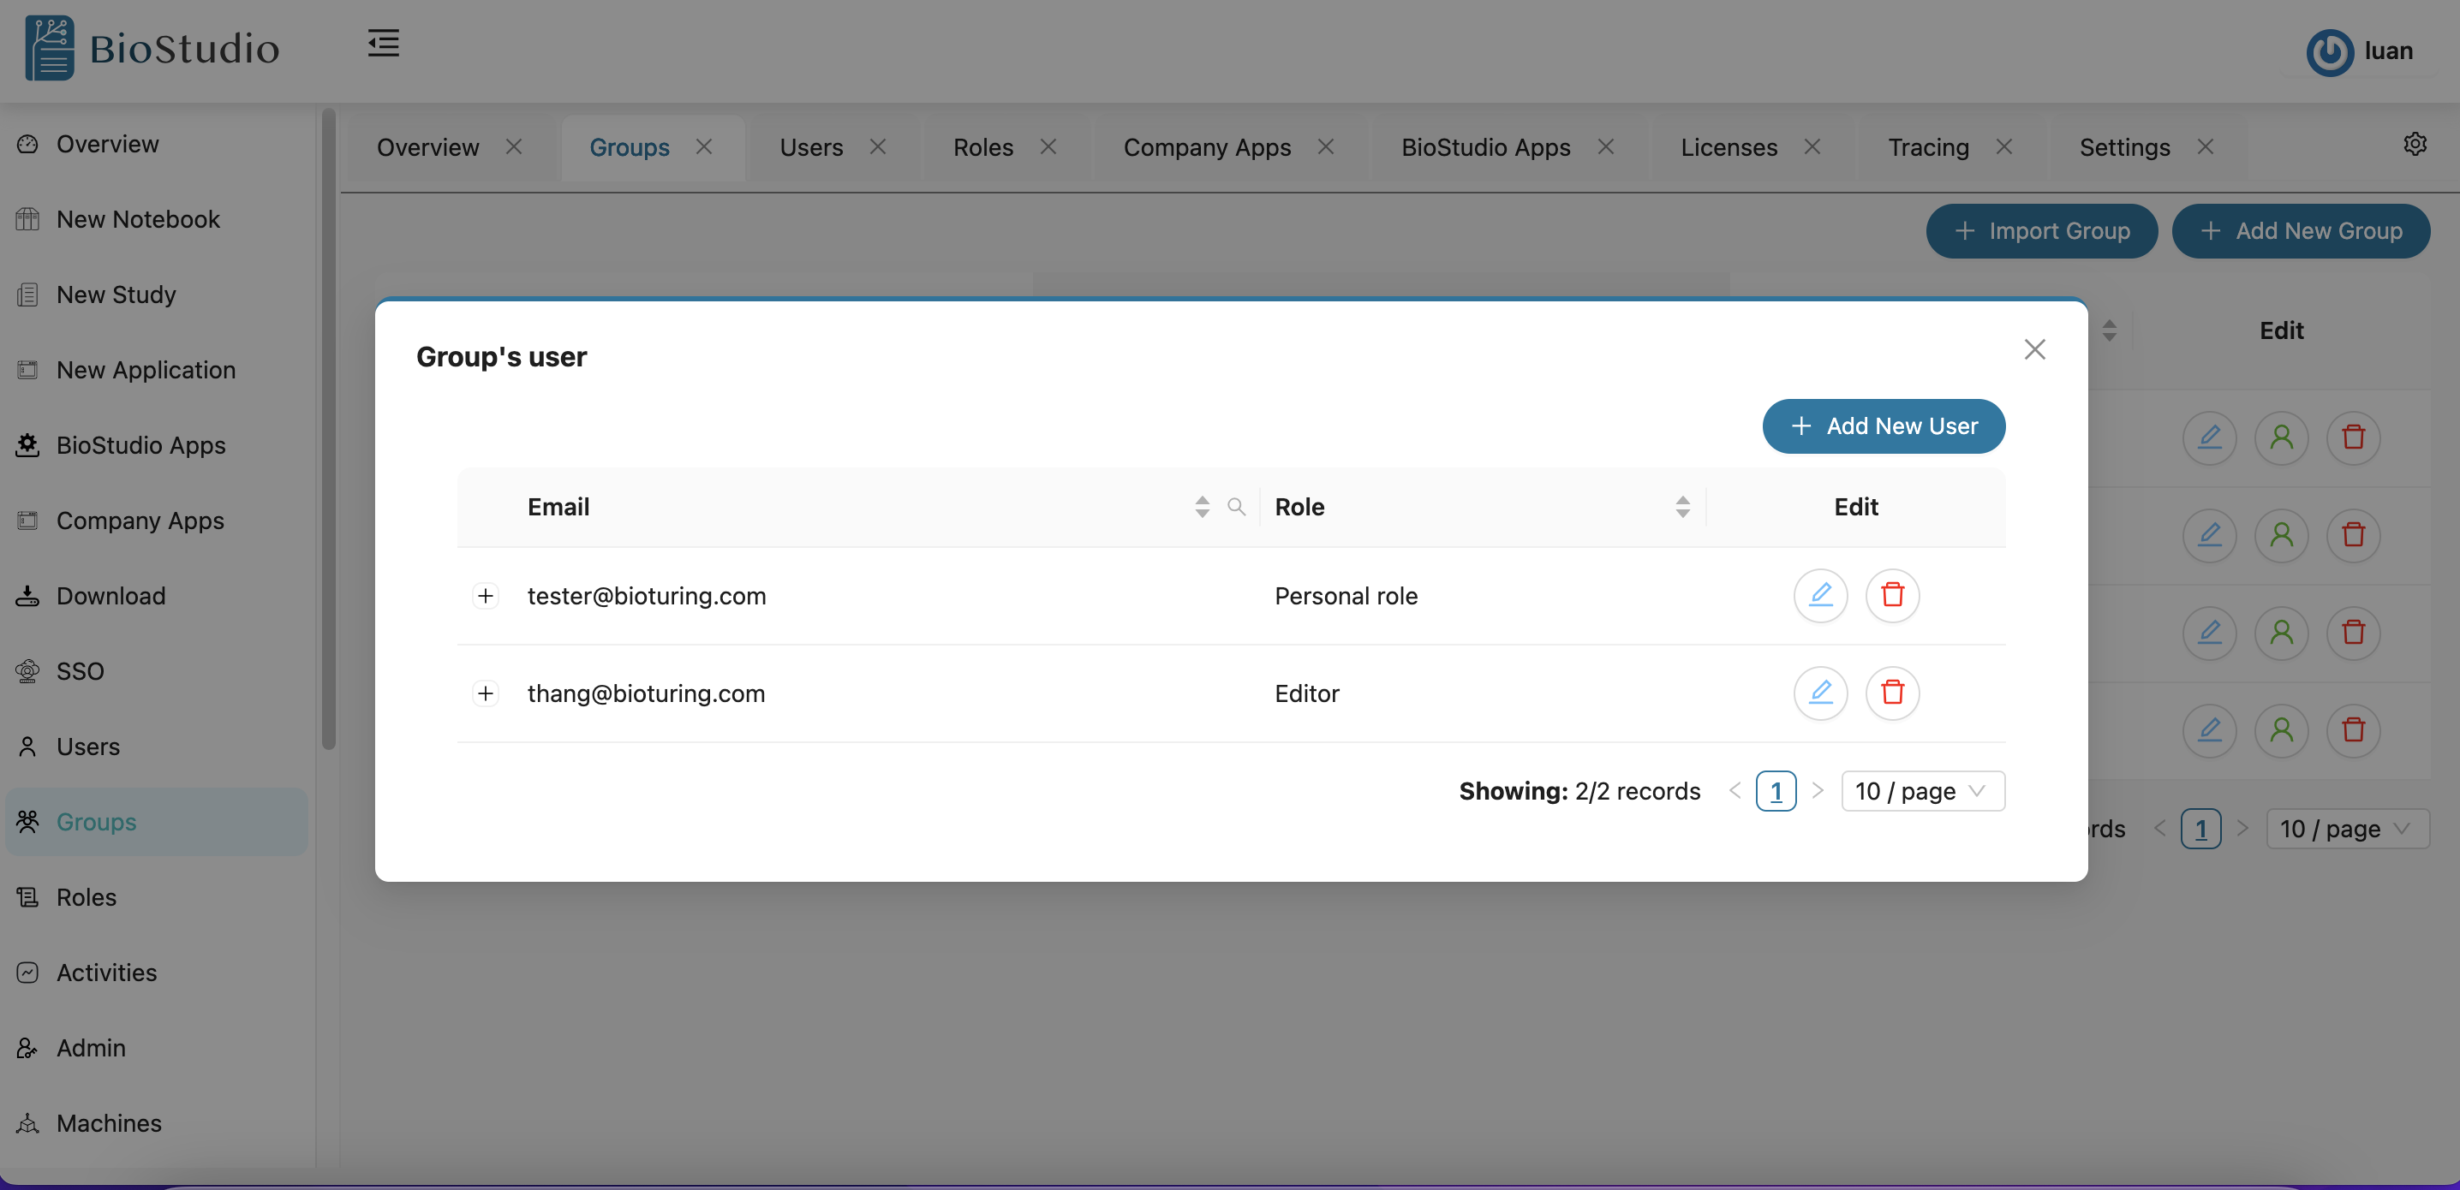
Task: Sort by Role column arrows
Action: coord(1681,507)
